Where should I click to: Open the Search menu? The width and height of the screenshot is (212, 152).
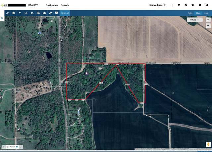click(65, 5)
